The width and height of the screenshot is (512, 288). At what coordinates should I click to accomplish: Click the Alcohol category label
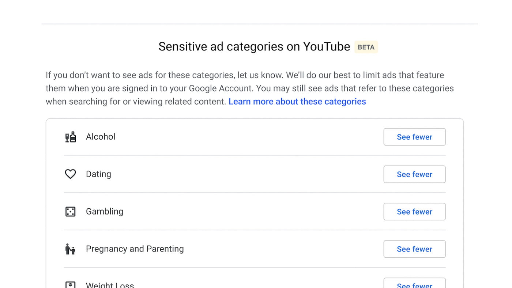point(100,136)
